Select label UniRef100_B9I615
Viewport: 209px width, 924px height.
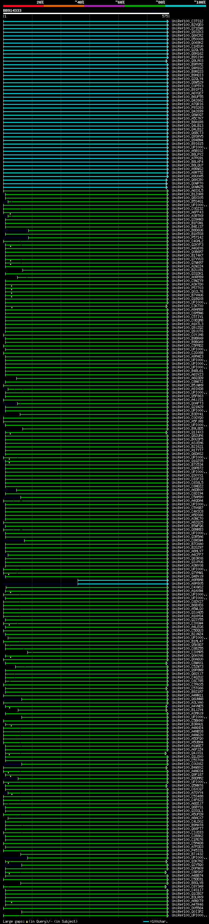(187, 144)
